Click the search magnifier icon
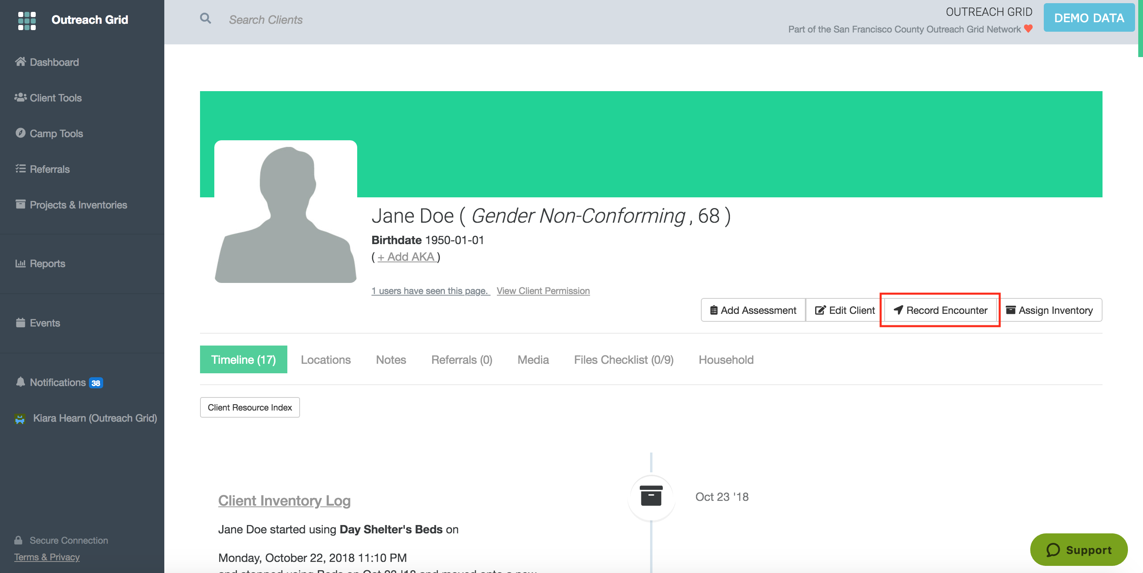Image resolution: width=1143 pixels, height=573 pixels. (205, 19)
